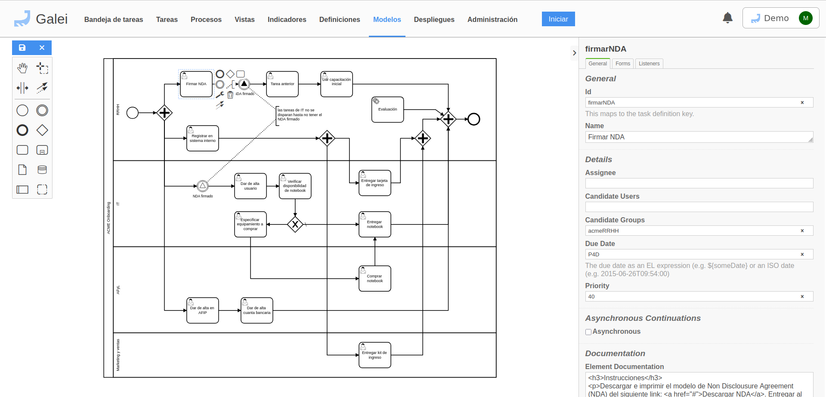Select the Create task tool
The width and height of the screenshot is (826, 397).
22,150
